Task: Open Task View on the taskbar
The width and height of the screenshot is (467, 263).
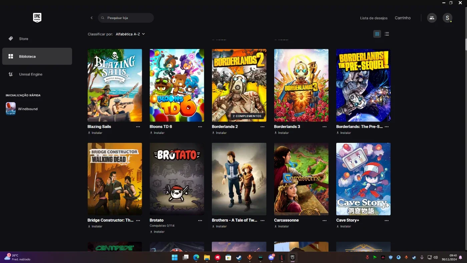Action: coord(185,257)
